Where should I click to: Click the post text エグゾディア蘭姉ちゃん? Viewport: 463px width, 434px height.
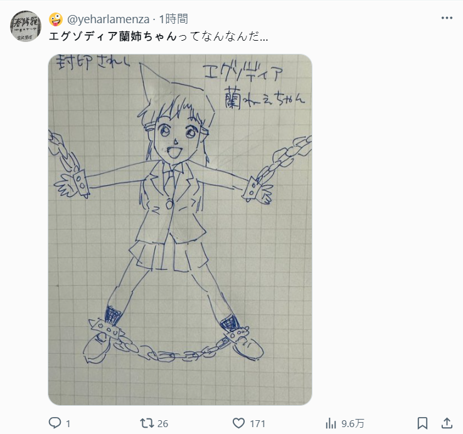tap(112, 36)
